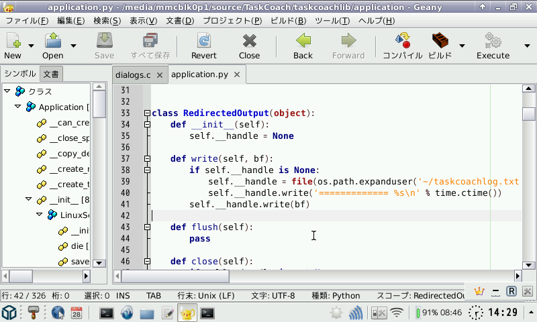Click the R icon in bottom-right overlay
Image resolution: width=537 pixels, height=322 pixels.
pos(511,292)
